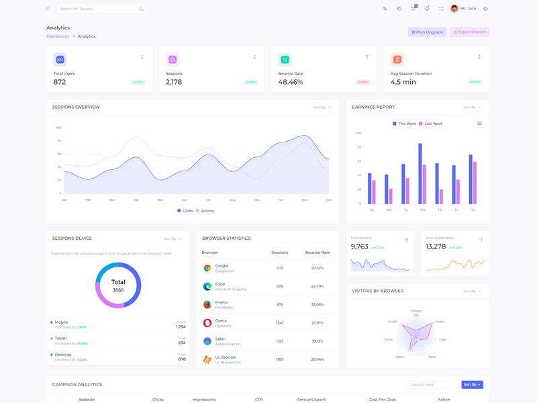The width and height of the screenshot is (537, 403).
Task: Click the Export Report button
Action: coord(469,32)
